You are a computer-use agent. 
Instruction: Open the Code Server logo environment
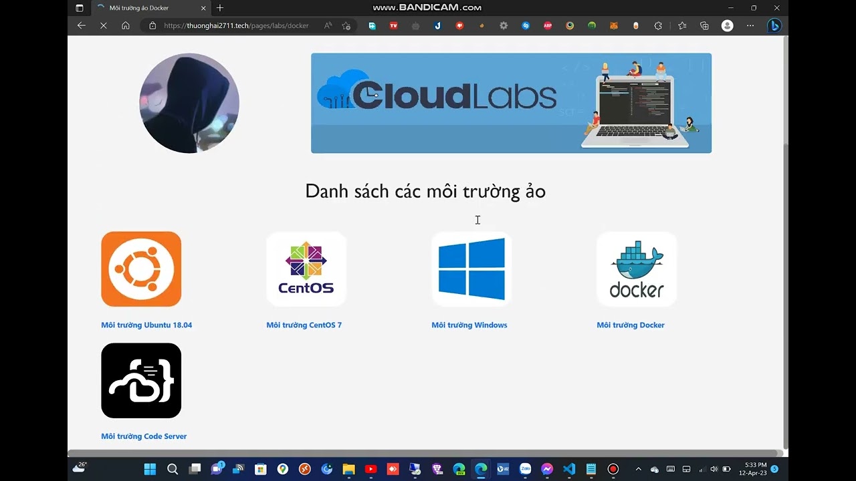(x=141, y=381)
